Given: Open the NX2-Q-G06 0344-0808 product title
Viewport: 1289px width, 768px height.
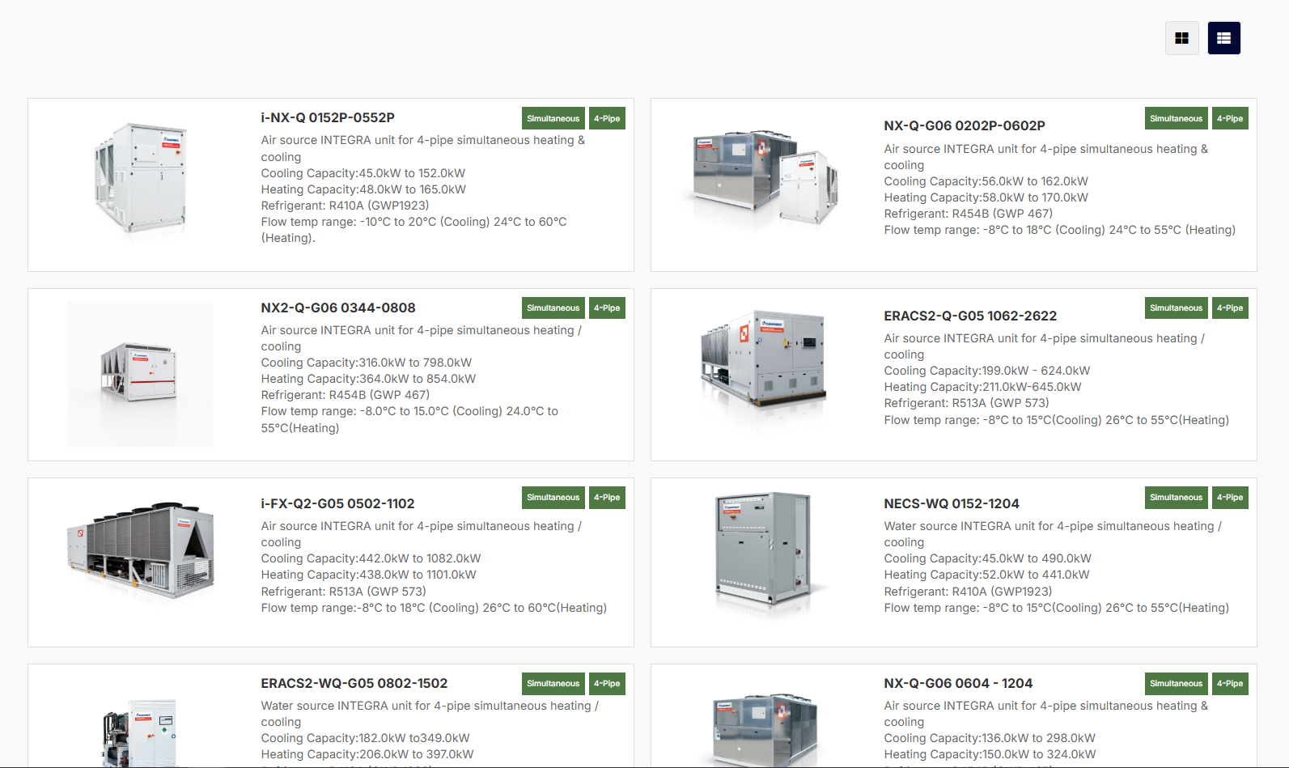Looking at the screenshot, I should [338, 308].
